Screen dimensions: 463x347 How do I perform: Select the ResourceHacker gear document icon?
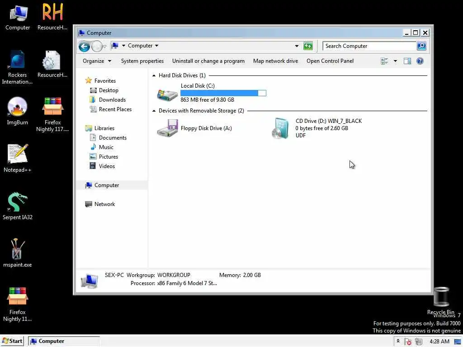(x=52, y=64)
